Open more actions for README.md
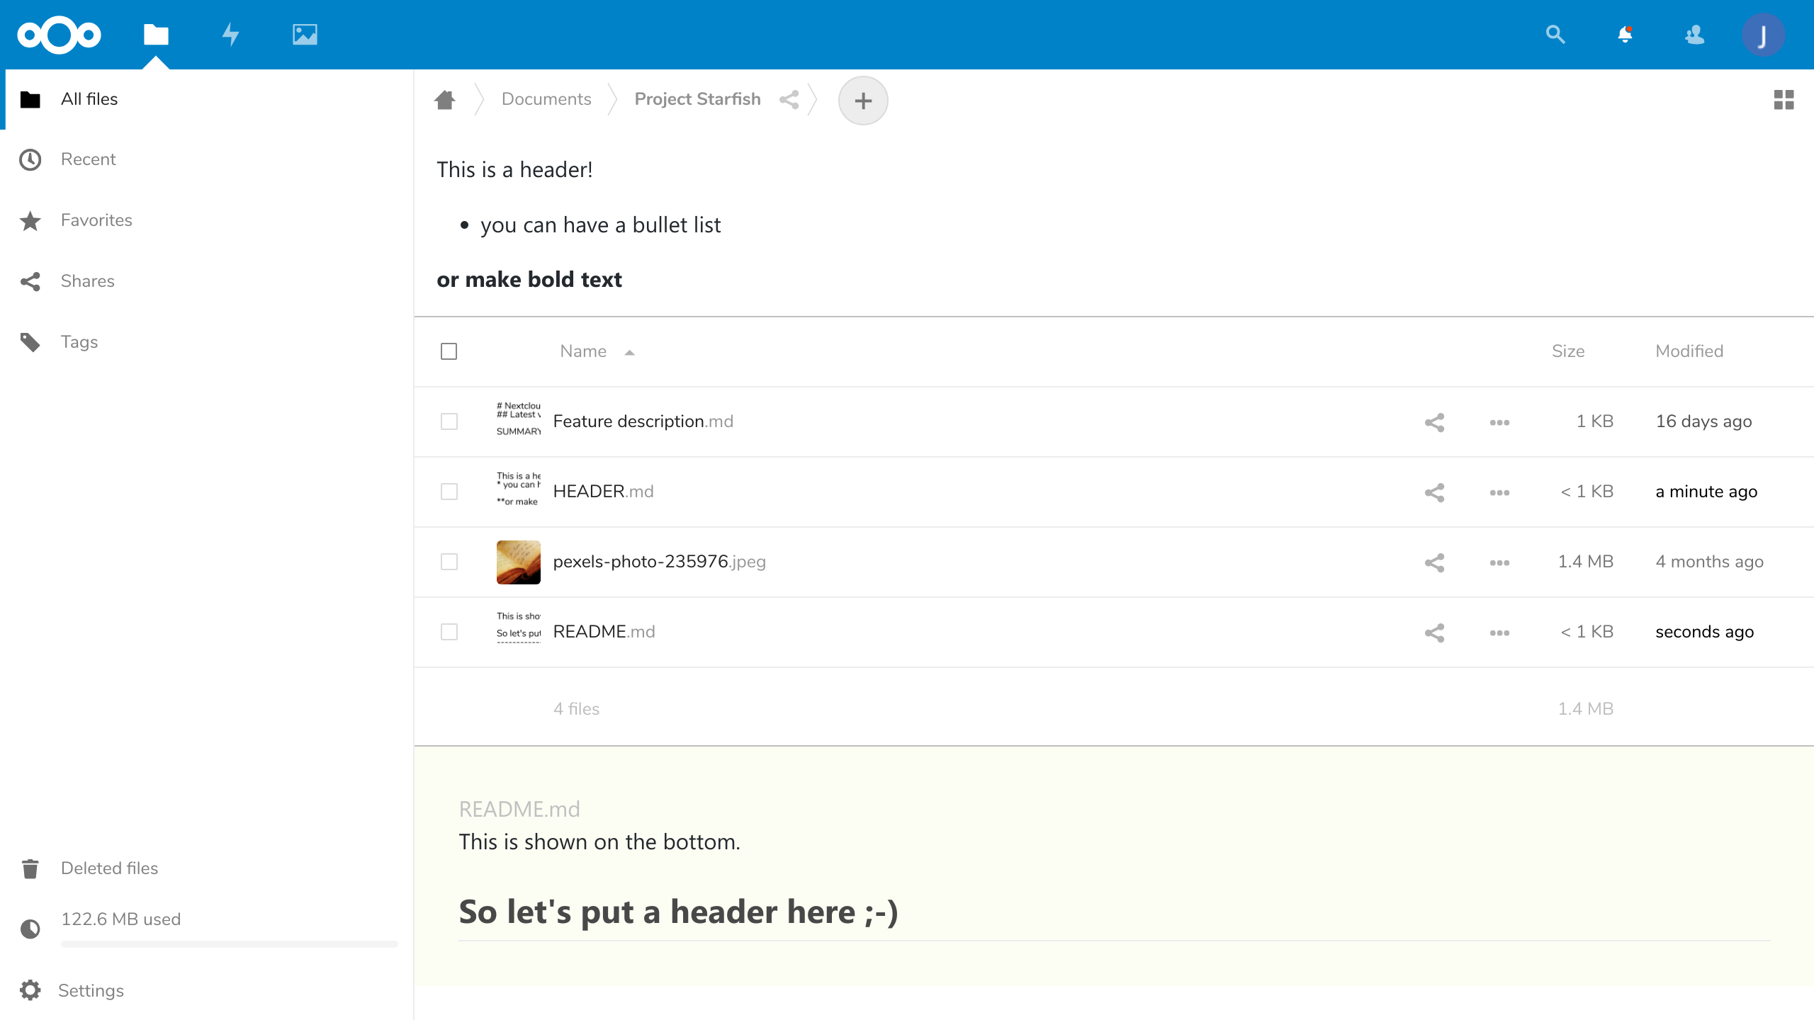 click(x=1499, y=633)
